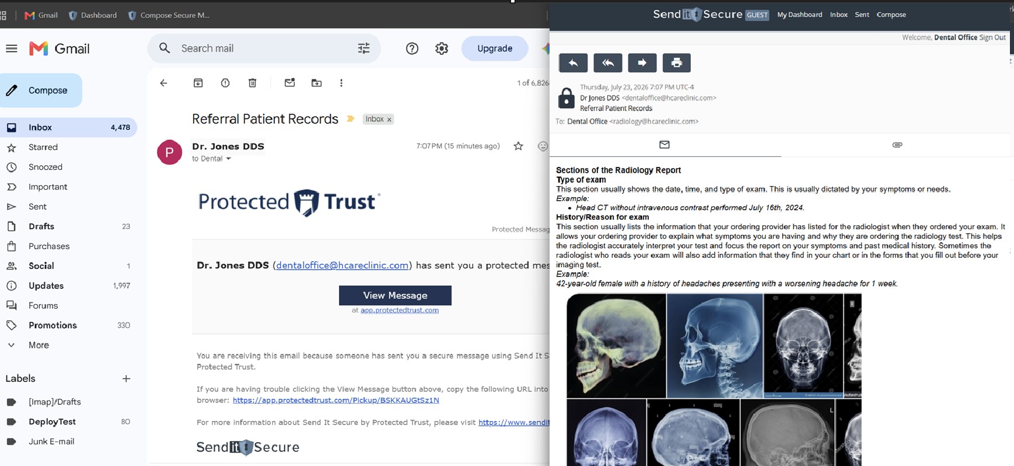Click the yellow skull x-ray image

616,346
